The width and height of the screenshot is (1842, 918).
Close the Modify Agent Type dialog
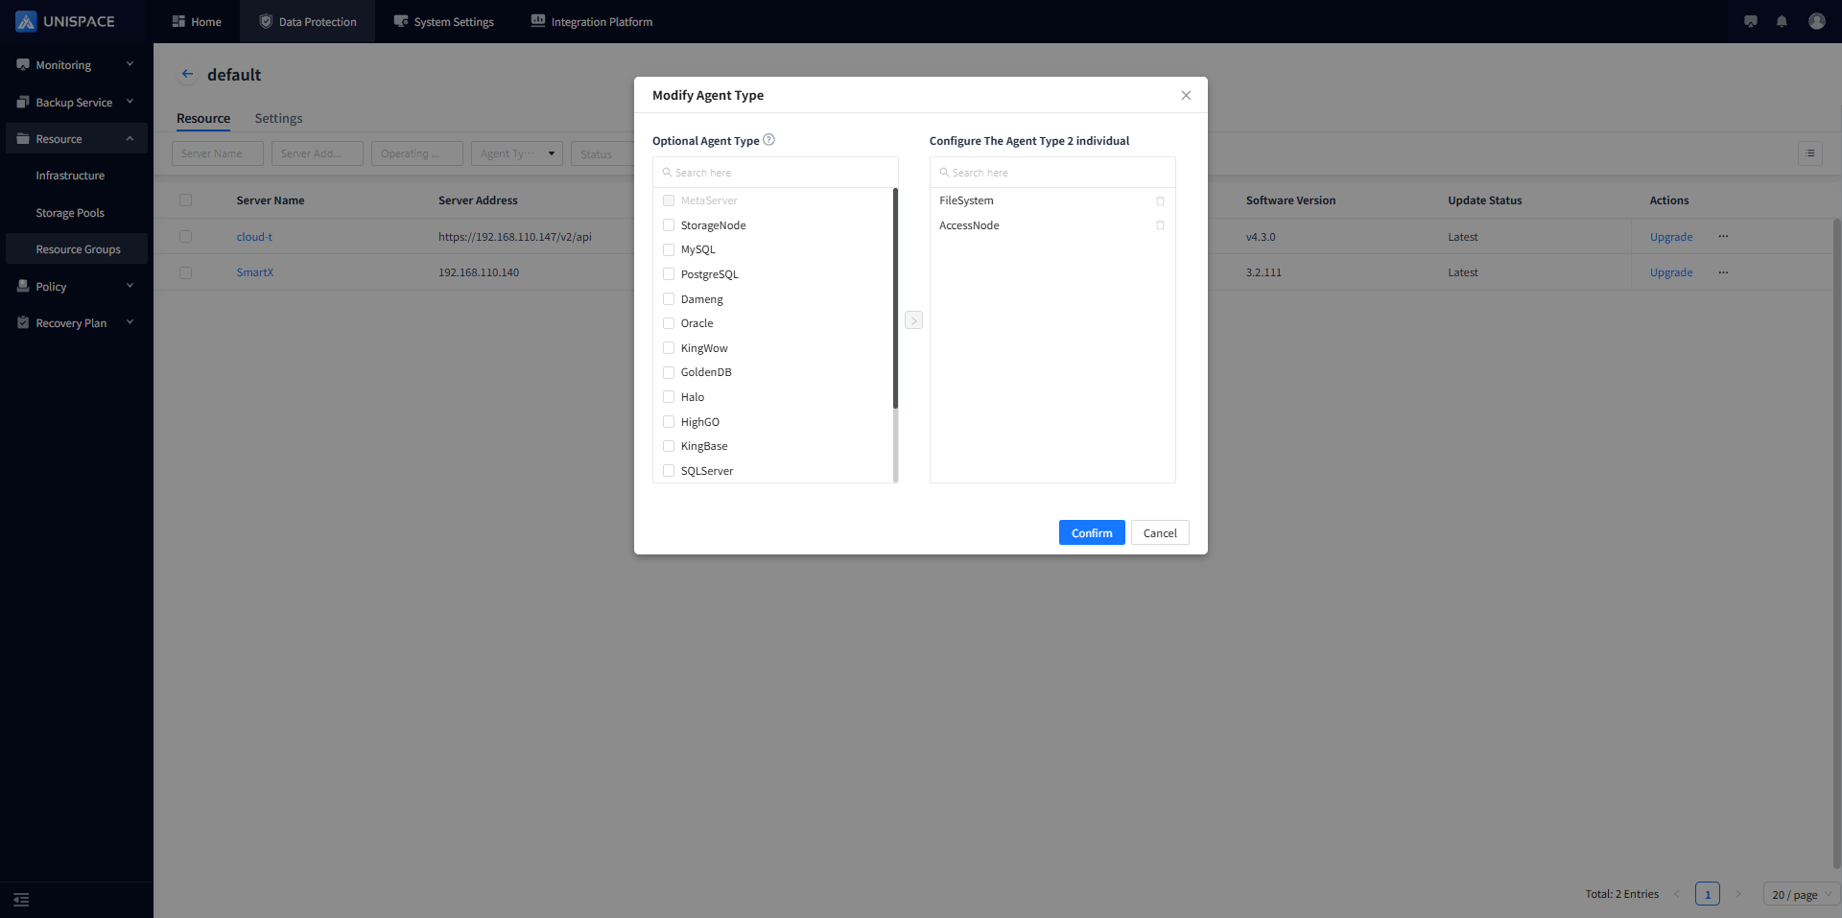point(1186,95)
